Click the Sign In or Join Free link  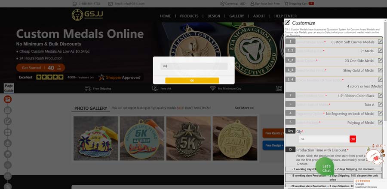(x=267, y=4)
